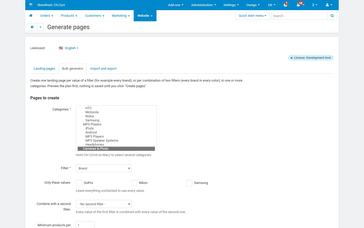
Task: Focus the Search input field
Action: click(299, 16)
